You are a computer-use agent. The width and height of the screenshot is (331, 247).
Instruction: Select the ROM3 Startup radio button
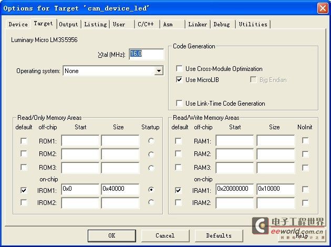tap(151, 168)
